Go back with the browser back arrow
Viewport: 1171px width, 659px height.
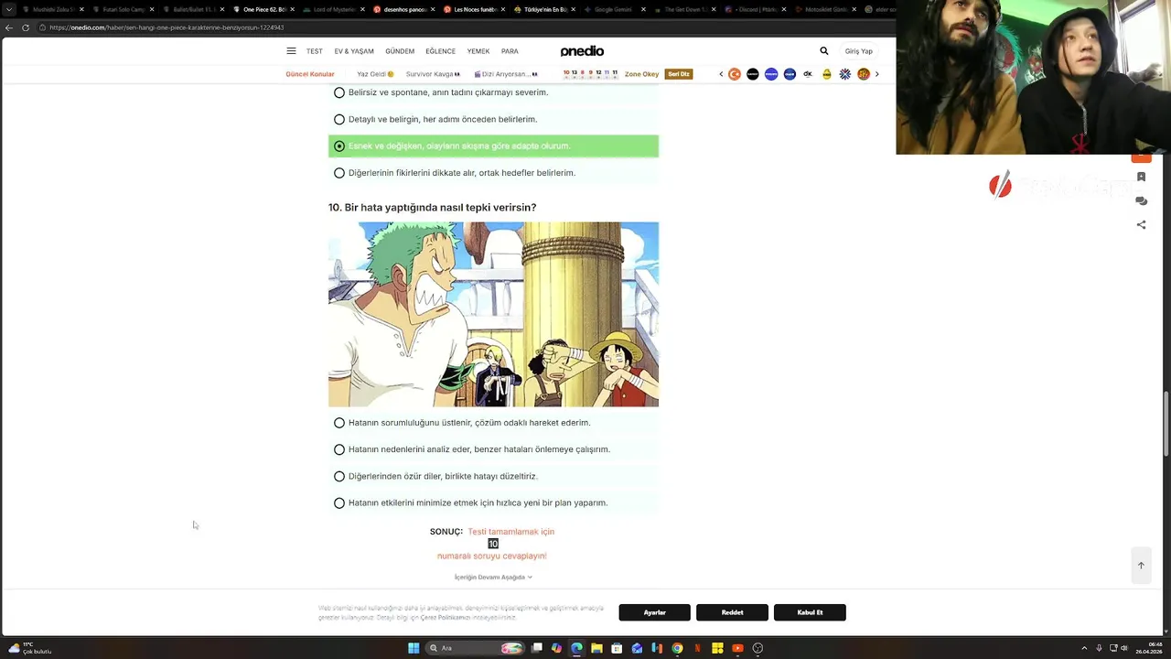pos(9,27)
